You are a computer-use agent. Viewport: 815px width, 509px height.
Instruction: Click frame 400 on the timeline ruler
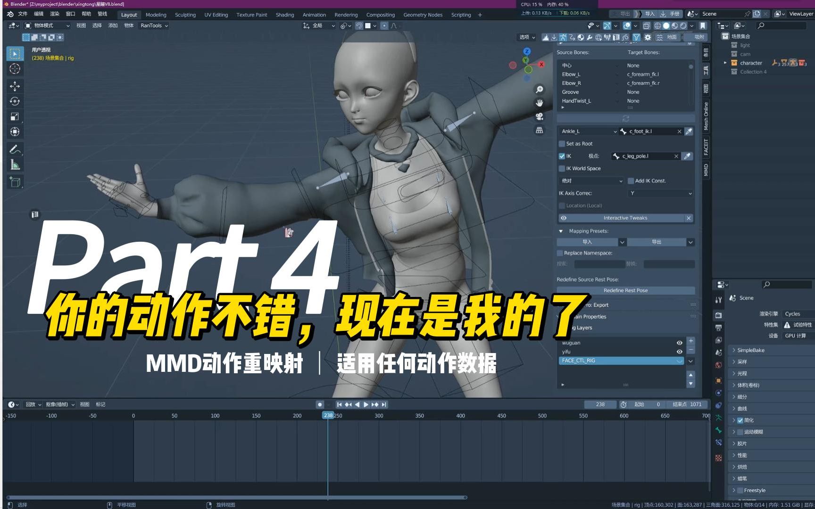tap(460, 416)
